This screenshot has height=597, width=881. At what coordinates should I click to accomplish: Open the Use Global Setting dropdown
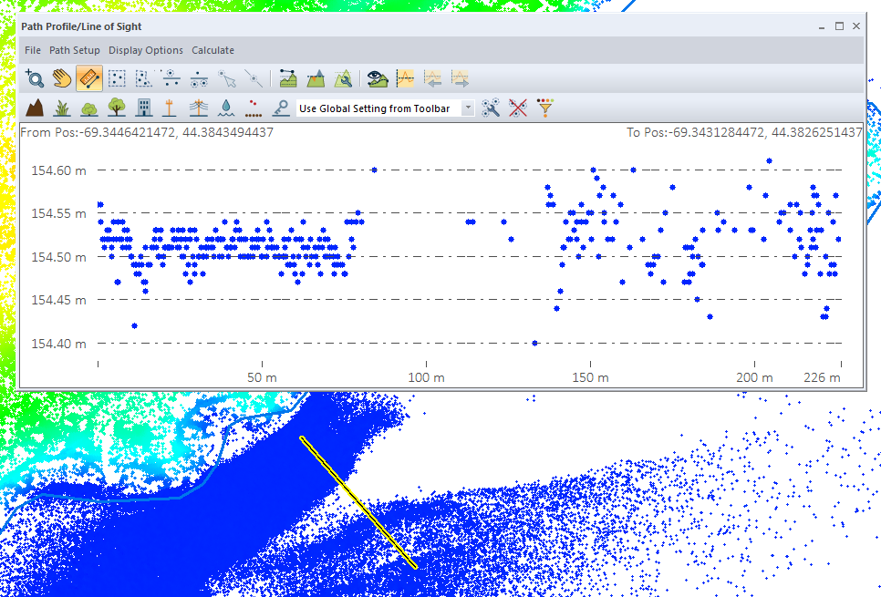tap(468, 108)
